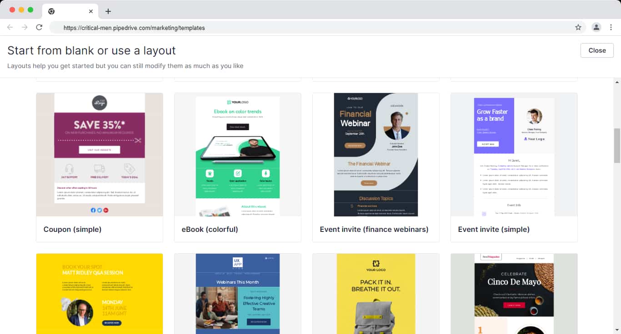Viewport: 621px width, 334px height.
Task: Open the browser profile icon
Action: (x=596, y=27)
